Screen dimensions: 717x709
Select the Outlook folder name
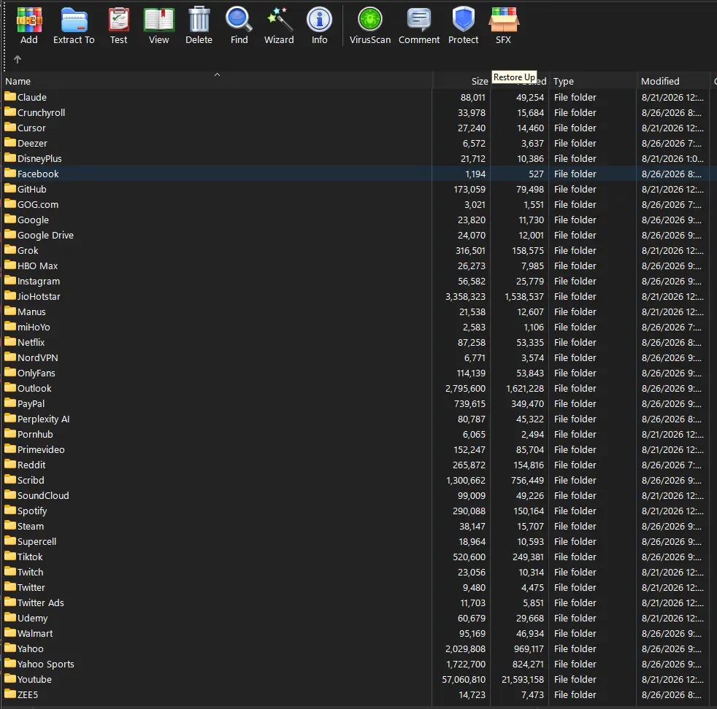point(34,388)
